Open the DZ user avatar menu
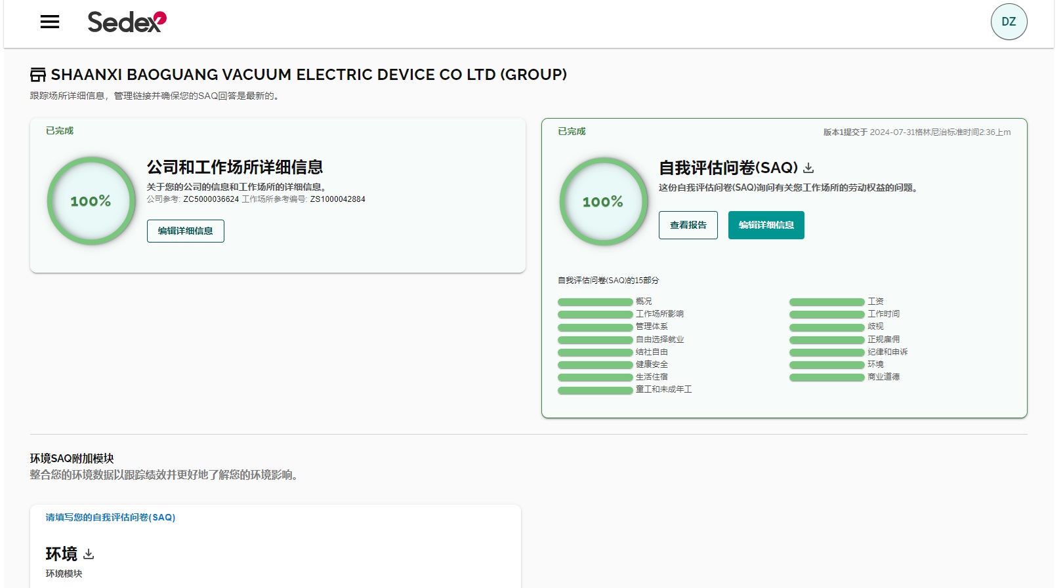1063x588 pixels. tap(1009, 22)
